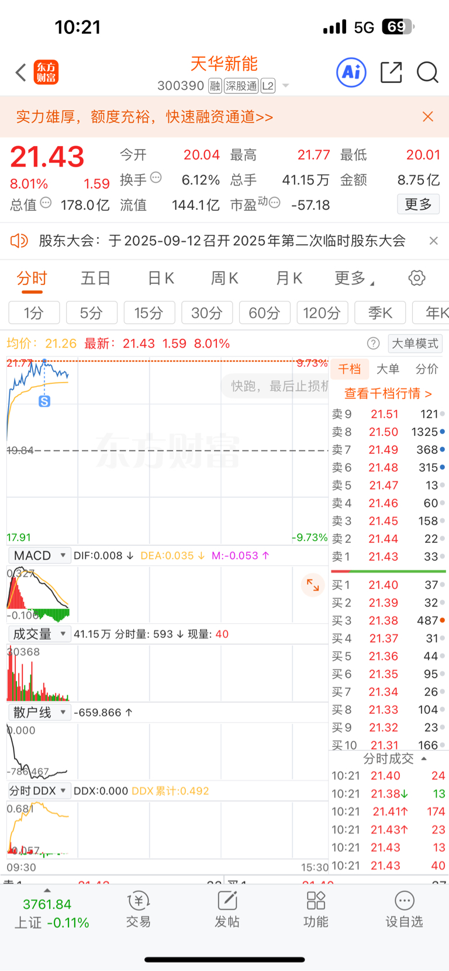449x971 pixels.
Task: Tap the 卖1 row at 21.43
Action: 388,557
